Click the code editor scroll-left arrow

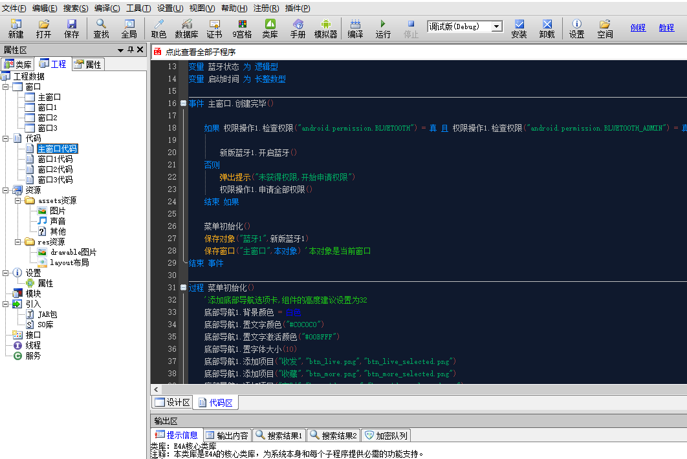[156, 389]
